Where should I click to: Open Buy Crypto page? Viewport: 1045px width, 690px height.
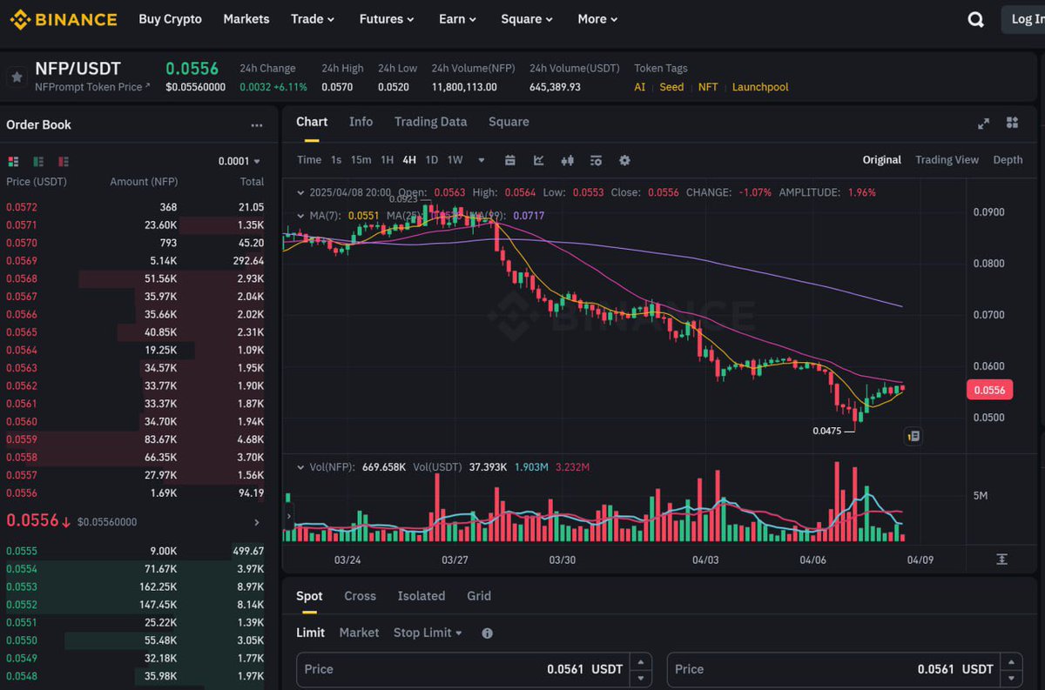coord(170,19)
